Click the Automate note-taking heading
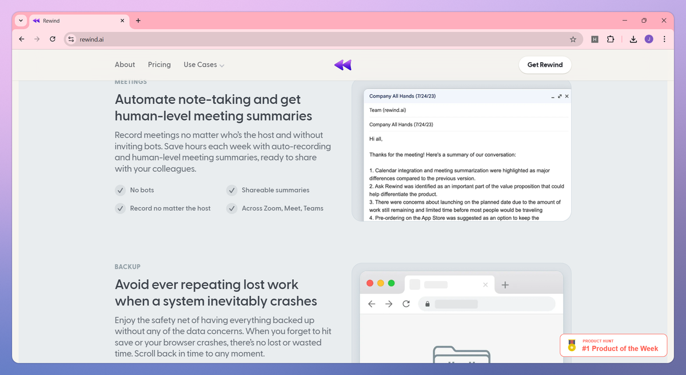This screenshot has width=686, height=375. click(x=213, y=107)
